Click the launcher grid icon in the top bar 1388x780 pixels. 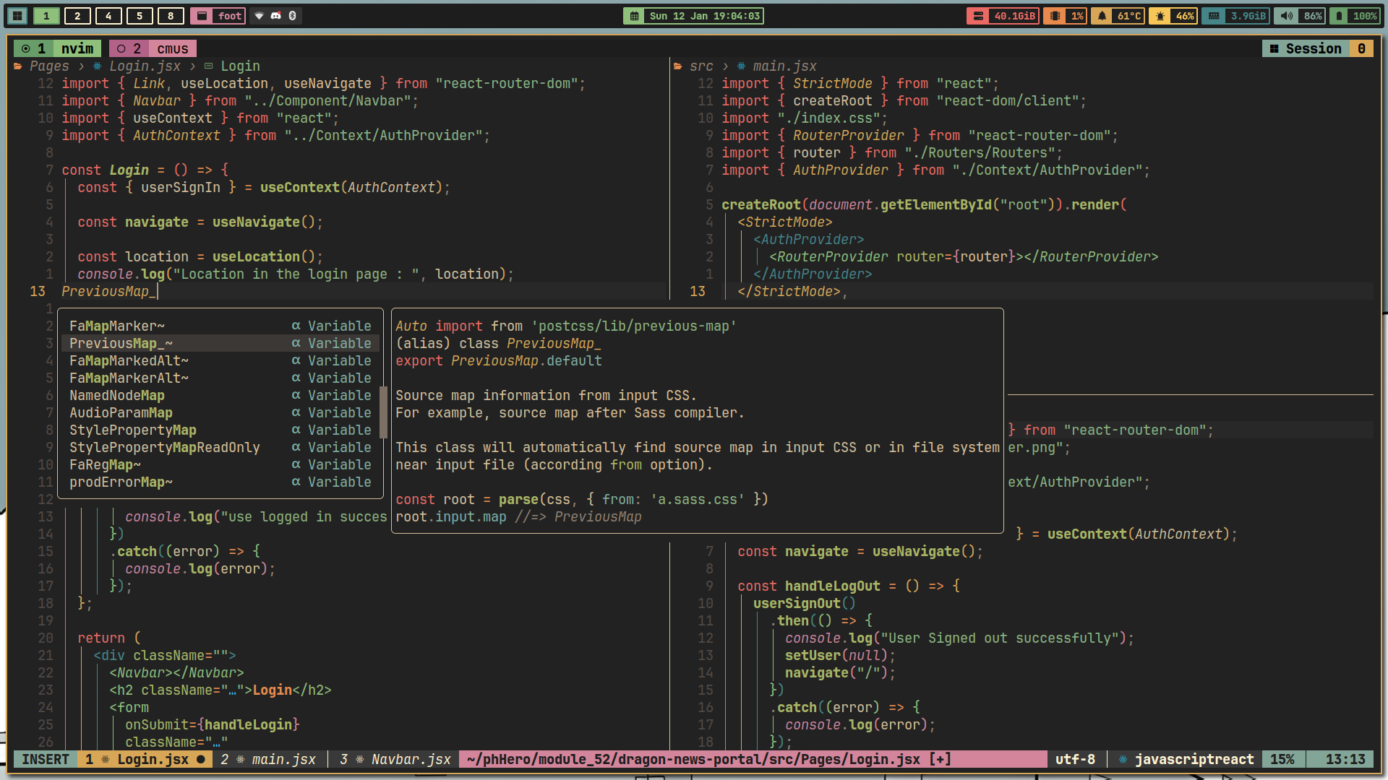17,16
